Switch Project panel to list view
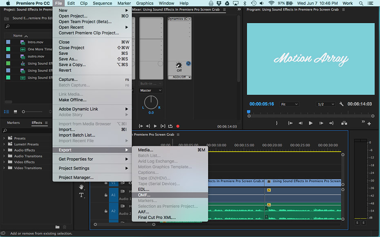Image resolution: width=380 pixels, height=237 pixels. coord(7,111)
